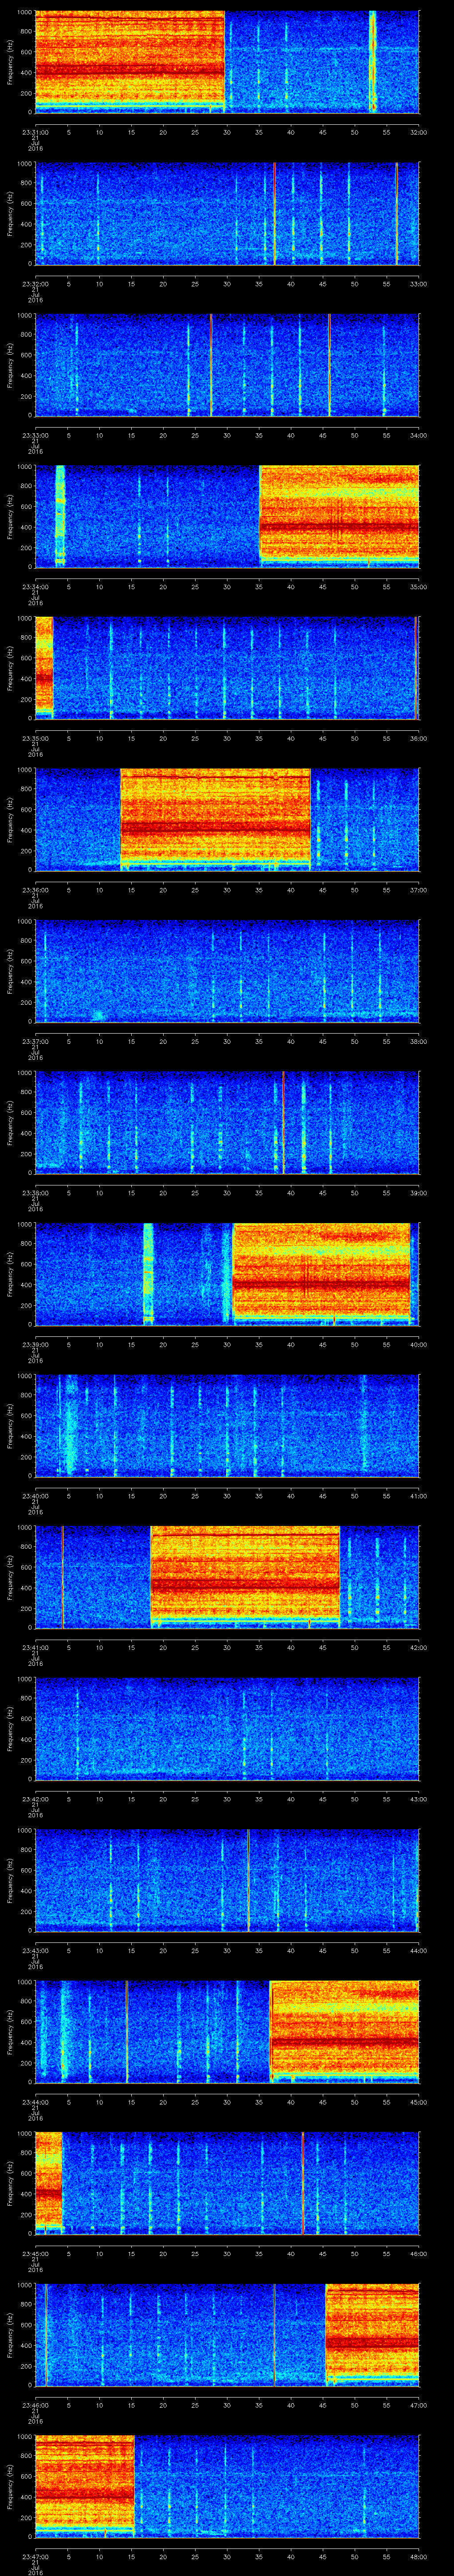The image size is (454, 2576).
Task: Select the spectrogram panel starting at 23:32:00
Action: pyautogui.click(x=227, y=213)
